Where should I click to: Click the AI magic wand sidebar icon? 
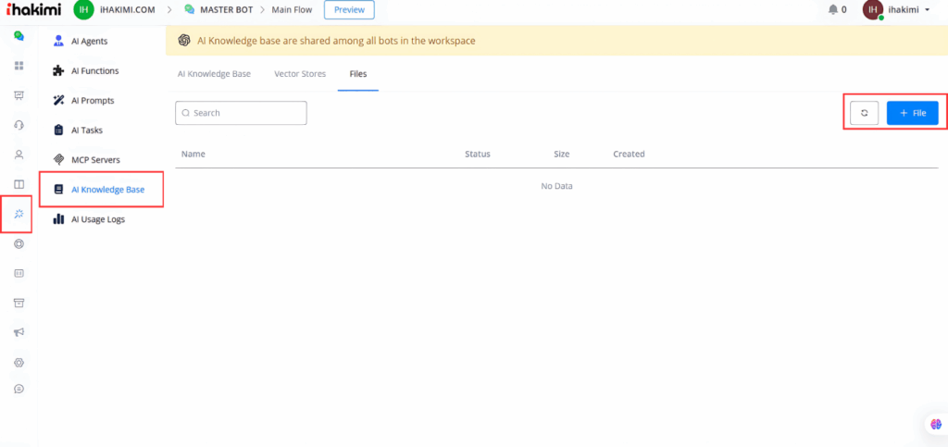point(19,214)
